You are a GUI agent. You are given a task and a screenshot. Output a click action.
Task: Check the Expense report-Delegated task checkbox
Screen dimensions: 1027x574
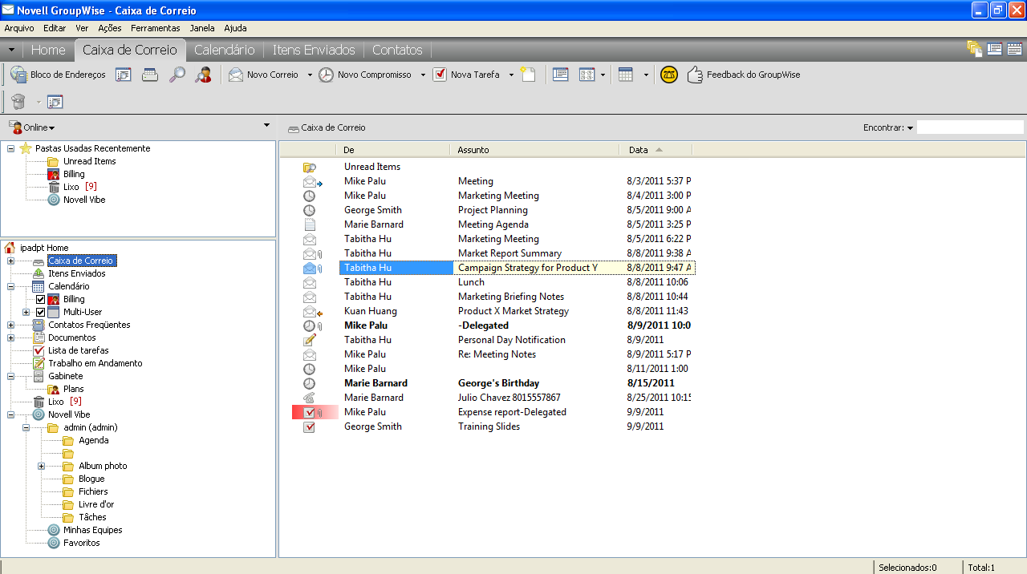(309, 412)
